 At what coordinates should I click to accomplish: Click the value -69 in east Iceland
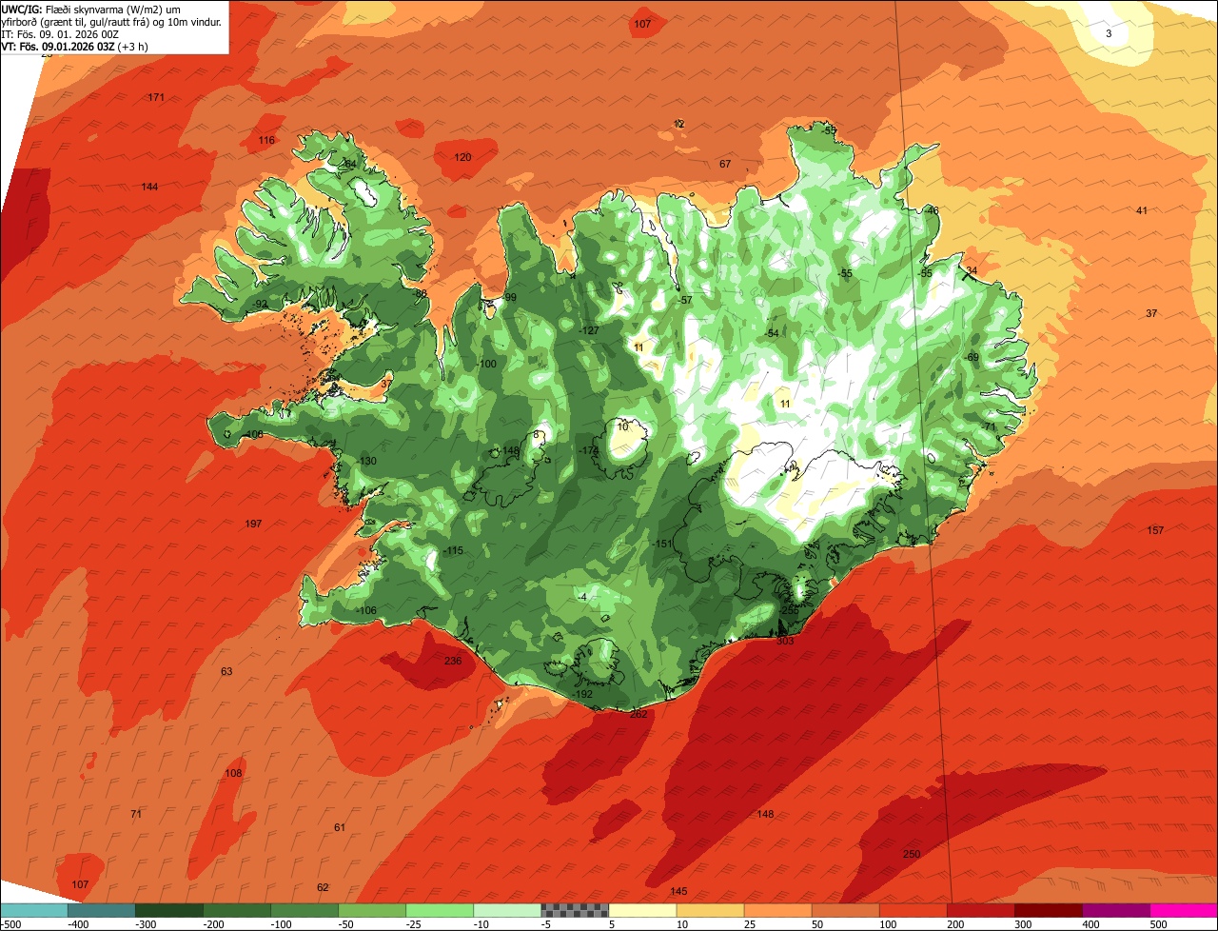(972, 358)
